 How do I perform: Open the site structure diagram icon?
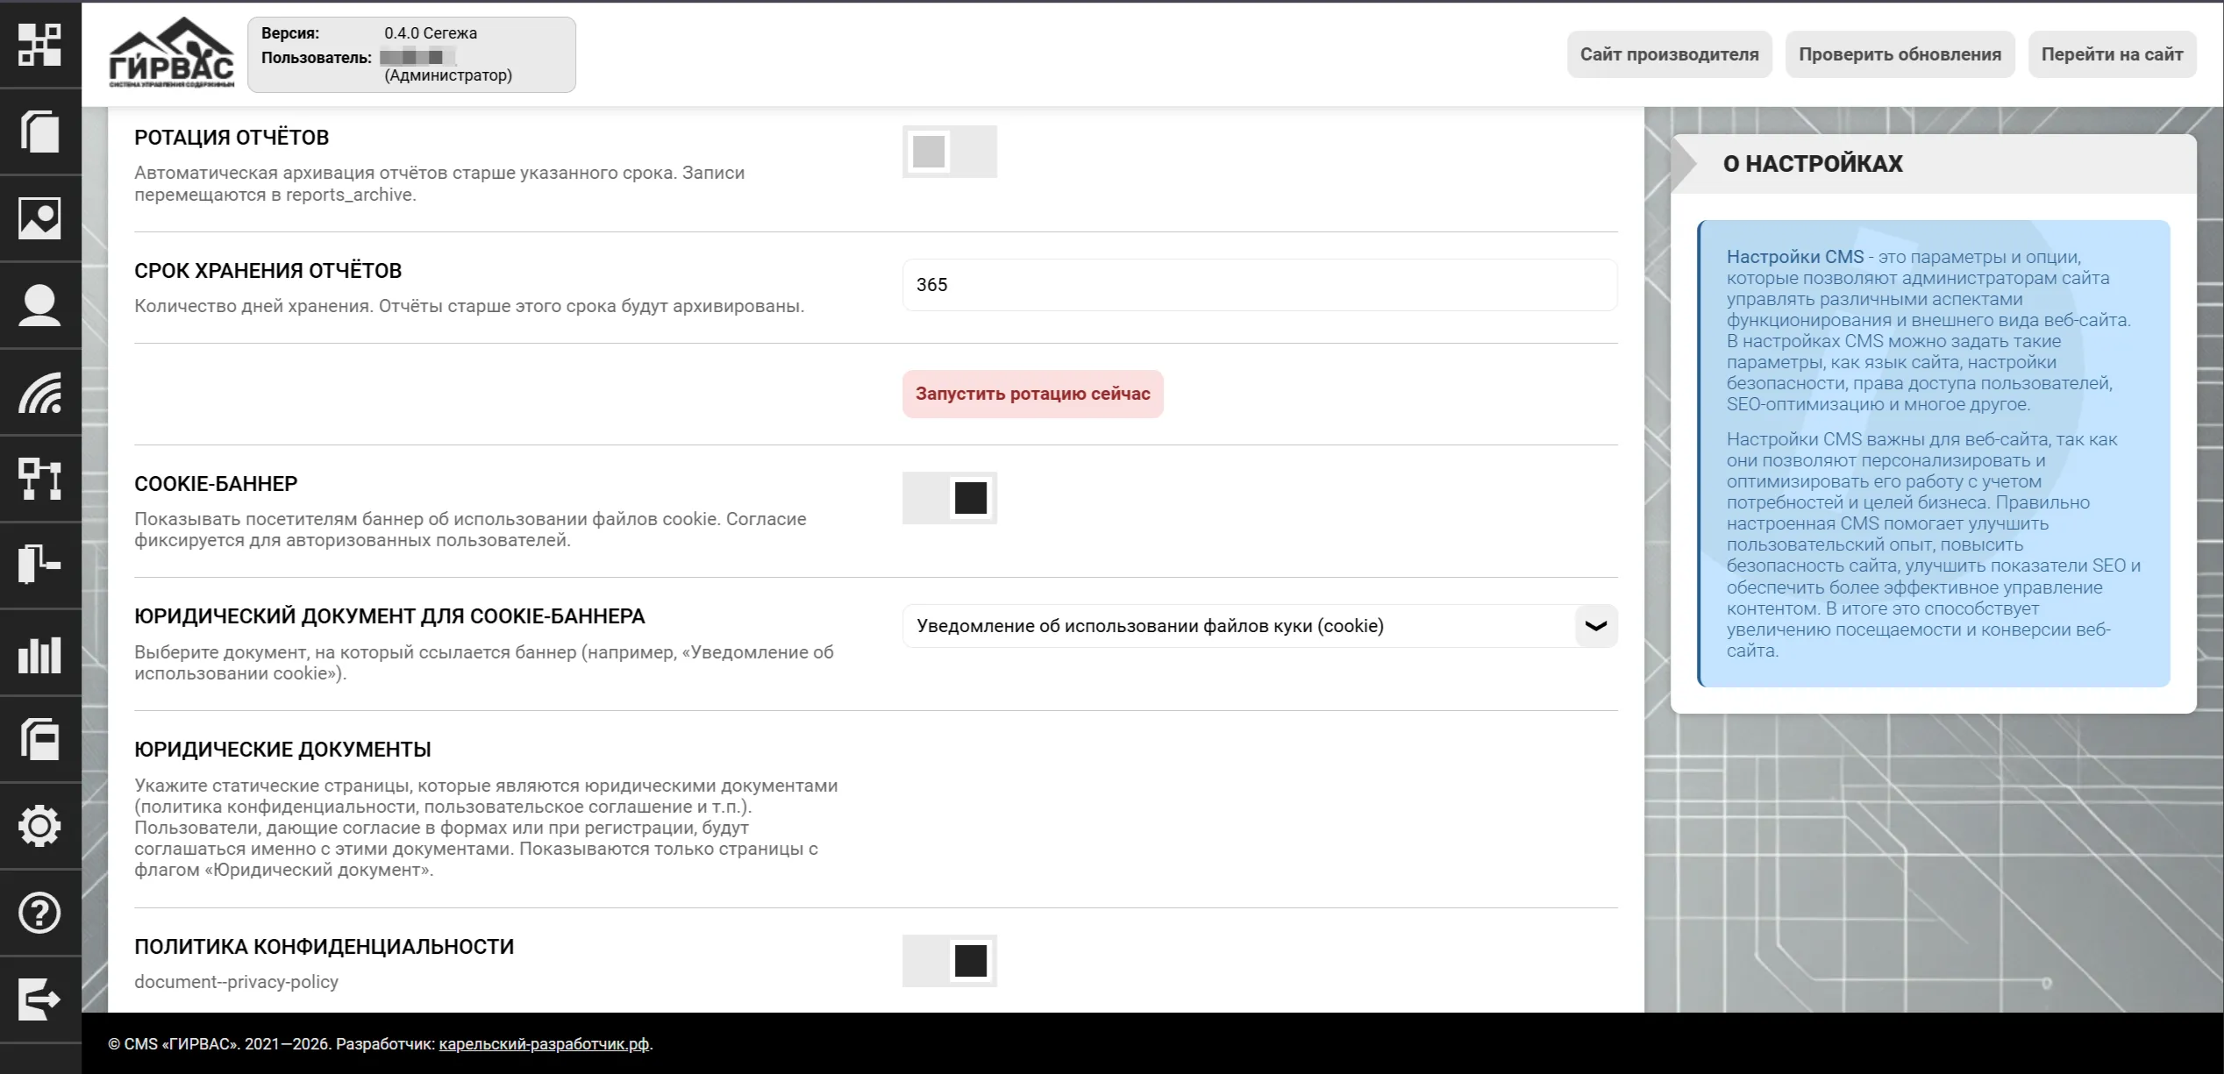pos(40,479)
